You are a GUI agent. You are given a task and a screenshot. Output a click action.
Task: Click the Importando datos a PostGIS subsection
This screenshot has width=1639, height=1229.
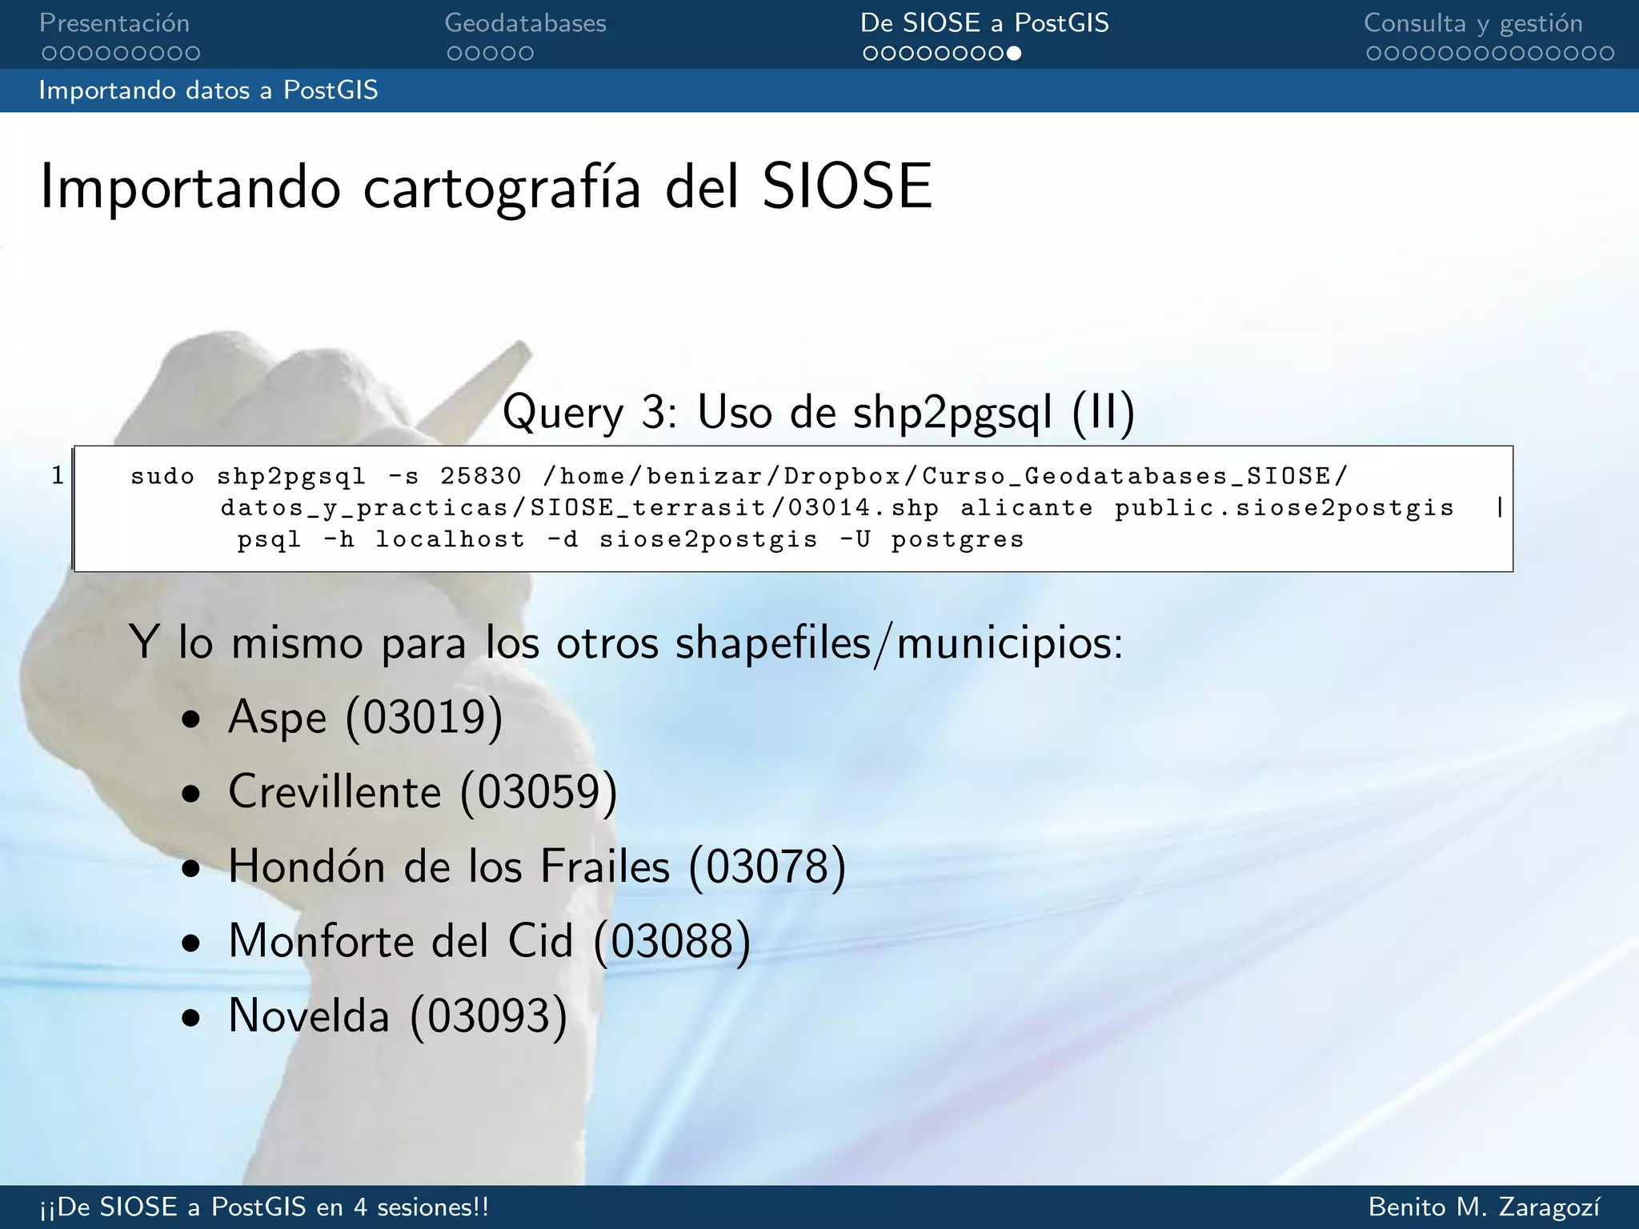click(x=208, y=90)
